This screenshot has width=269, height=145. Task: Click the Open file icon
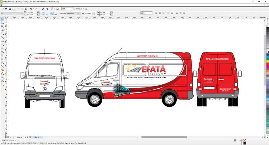click(x=6, y=9)
